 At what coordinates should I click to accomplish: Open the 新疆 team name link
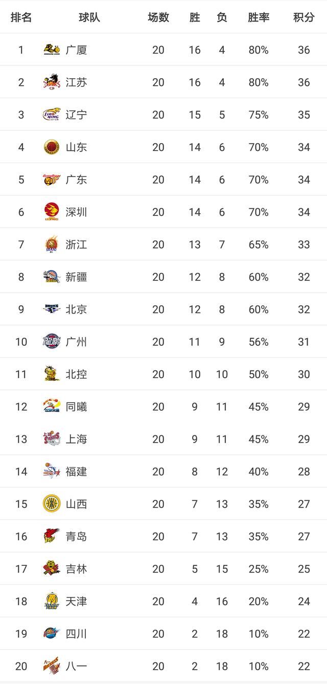click(76, 277)
